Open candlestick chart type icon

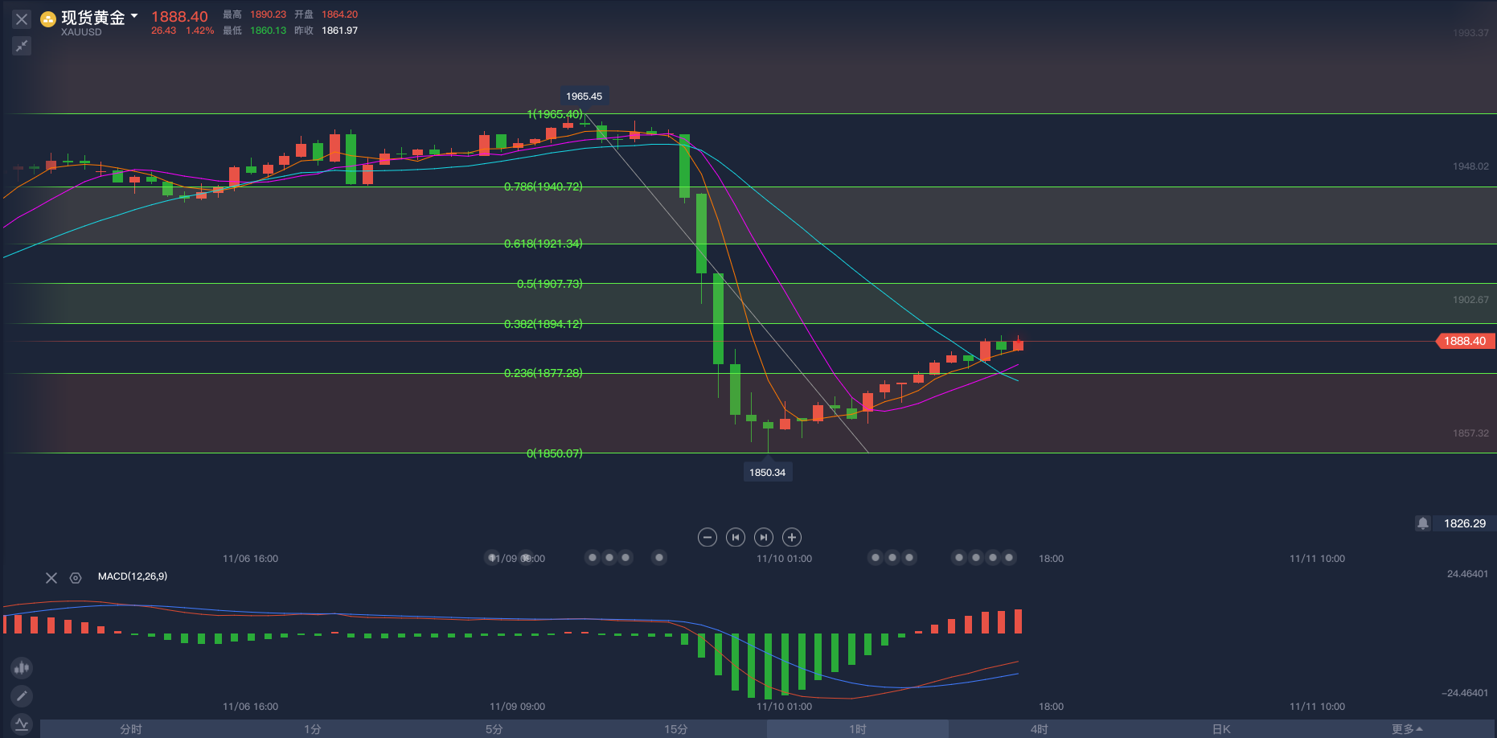(22, 667)
